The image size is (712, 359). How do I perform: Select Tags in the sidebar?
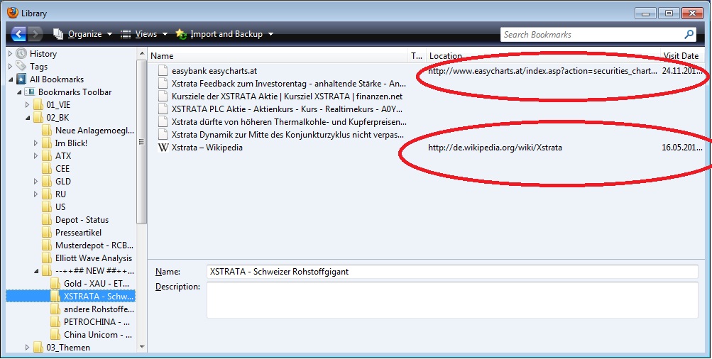[x=38, y=66]
